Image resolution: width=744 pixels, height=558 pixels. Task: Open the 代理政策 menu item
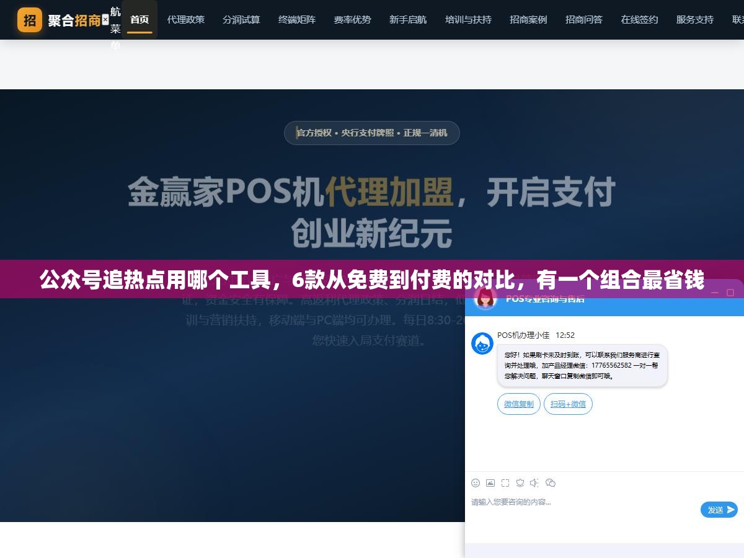[x=186, y=20]
